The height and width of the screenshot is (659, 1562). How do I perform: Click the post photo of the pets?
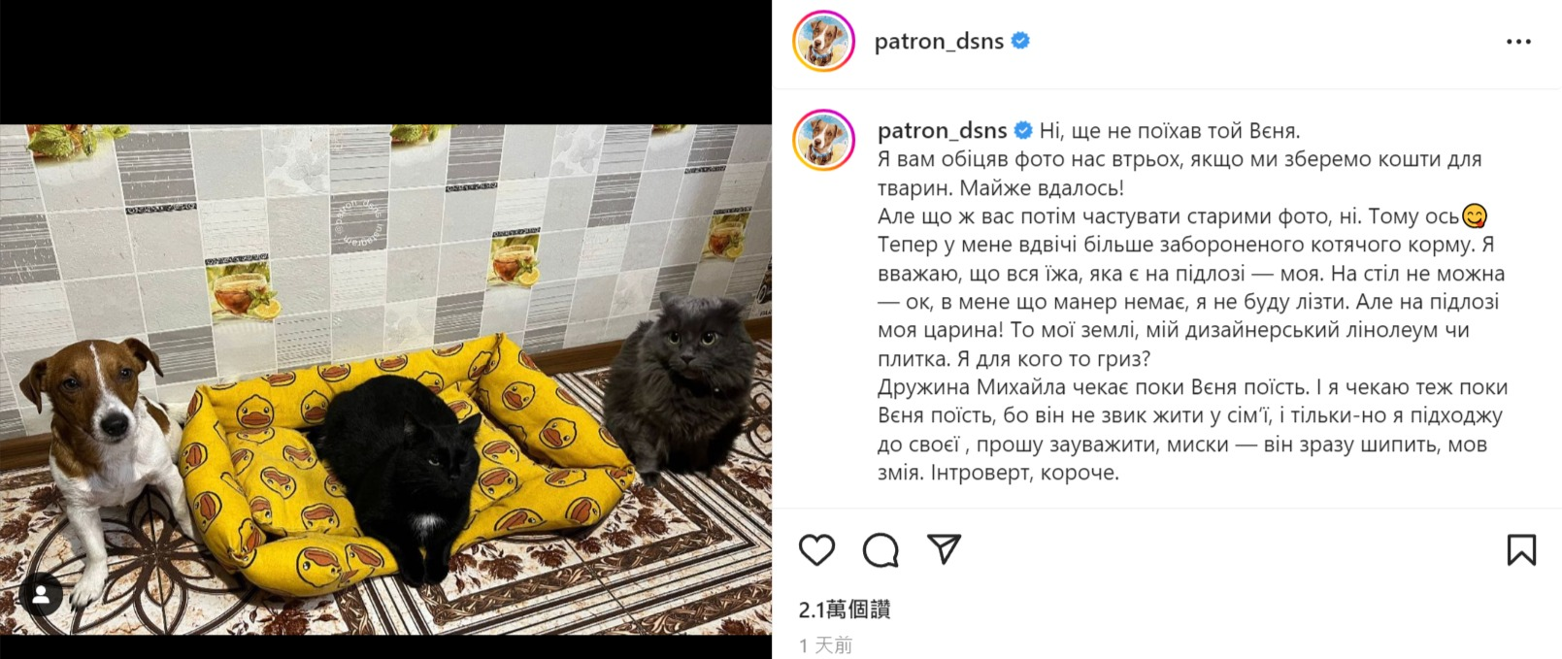click(385, 379)
